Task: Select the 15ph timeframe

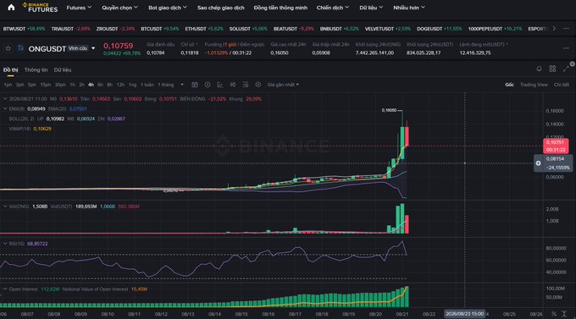Action: click(46, 85)
